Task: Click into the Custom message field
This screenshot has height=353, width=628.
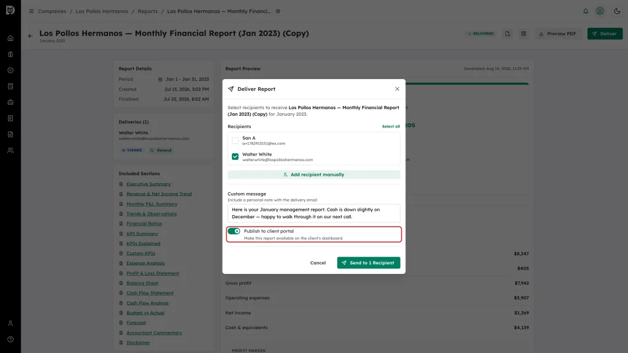Action: point(313,213)
